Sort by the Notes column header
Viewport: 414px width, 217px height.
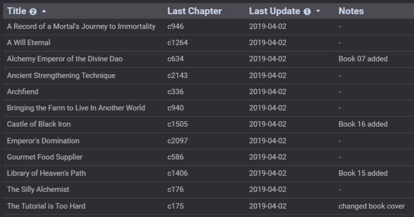(351, 11)
